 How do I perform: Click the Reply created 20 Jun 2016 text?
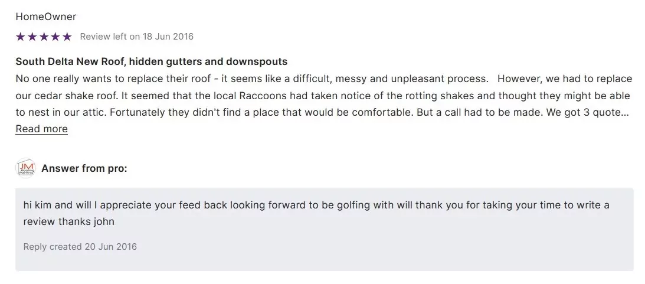point(80,246)
